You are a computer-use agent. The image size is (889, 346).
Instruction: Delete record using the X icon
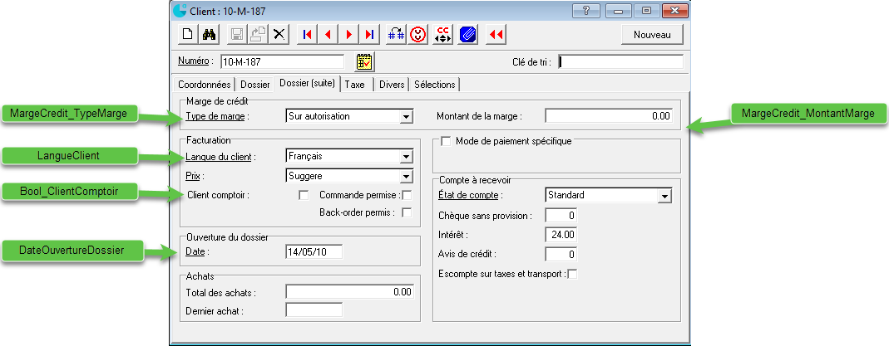click(279, 34)
